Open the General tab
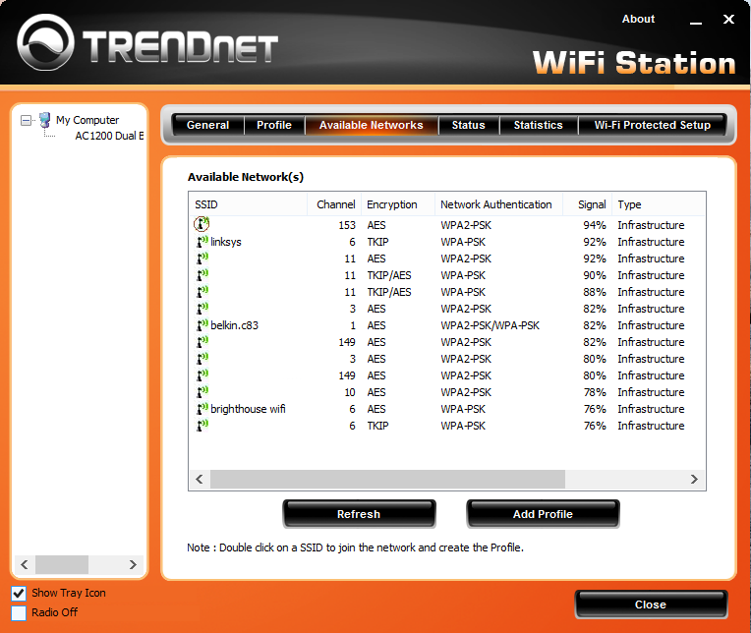Image resolution: width=751 pixels, height=633 pixels. tap(207, 125)
